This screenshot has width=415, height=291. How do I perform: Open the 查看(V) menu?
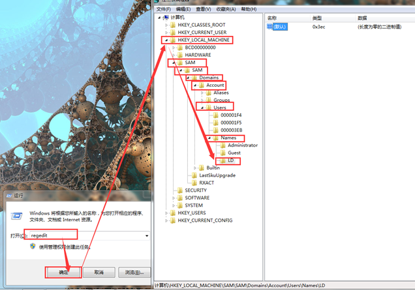204,9
